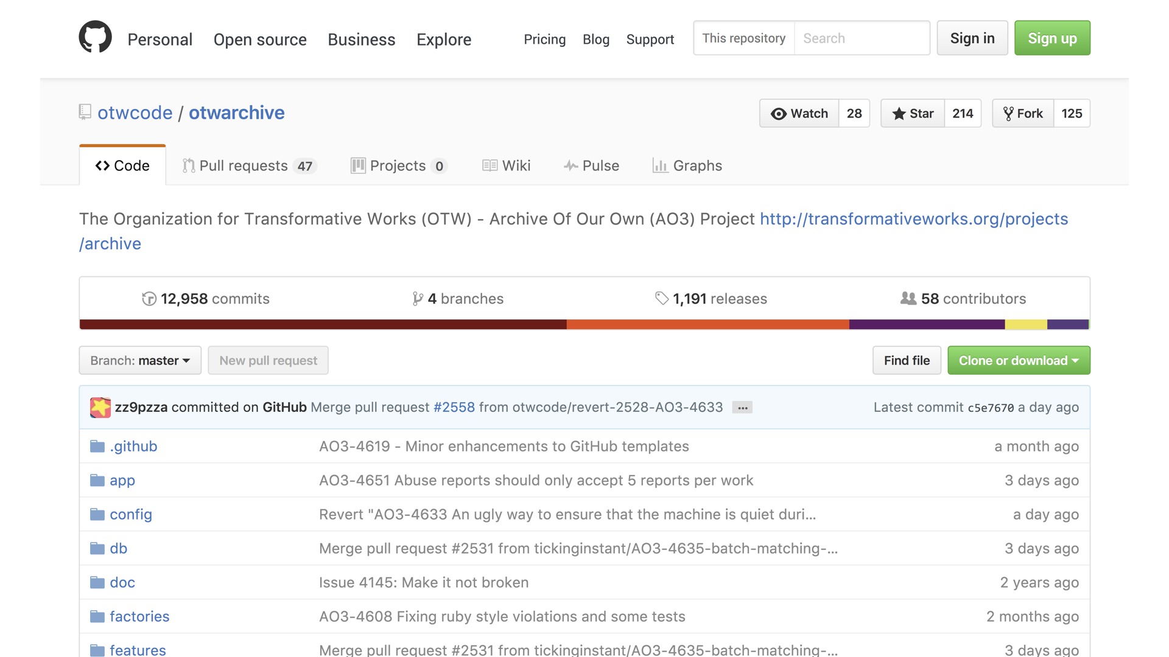Click the yellow language bar segment
The width and height of the screenshot is (1169, 657).
(x=1026, y=324)
